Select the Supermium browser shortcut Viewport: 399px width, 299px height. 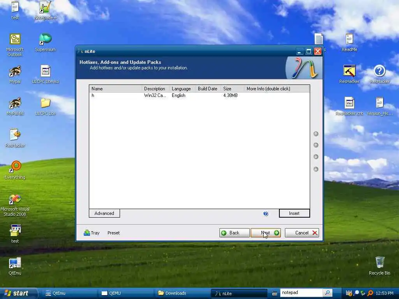point(45,42)
